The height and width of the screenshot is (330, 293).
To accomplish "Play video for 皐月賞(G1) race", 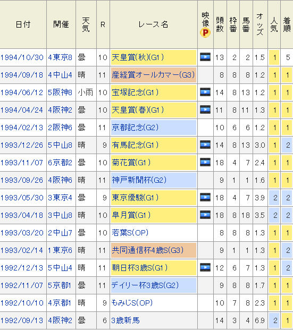I will pos(205,215).
